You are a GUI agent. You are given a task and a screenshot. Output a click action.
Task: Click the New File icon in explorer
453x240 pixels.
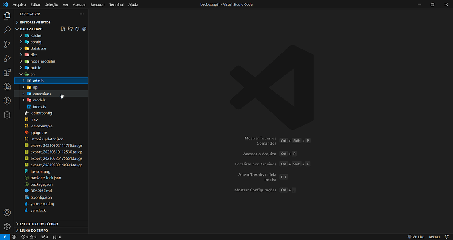pyautogui.click(x=63, y=29)
